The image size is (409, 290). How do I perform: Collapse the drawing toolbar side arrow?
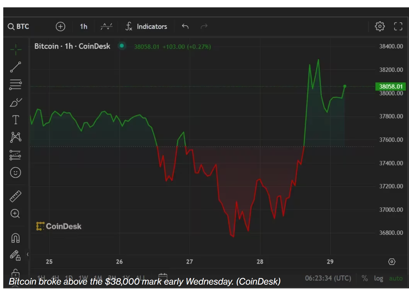(x=27, y=254)
